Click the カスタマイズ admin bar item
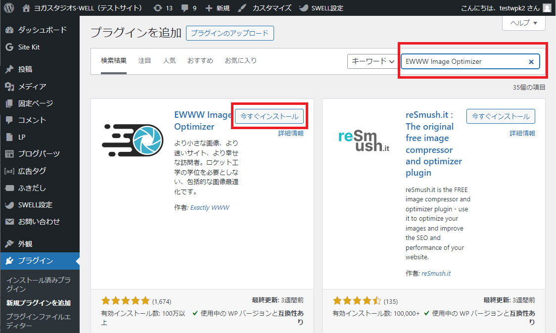The image size is (556, 333). pos(265,8)
